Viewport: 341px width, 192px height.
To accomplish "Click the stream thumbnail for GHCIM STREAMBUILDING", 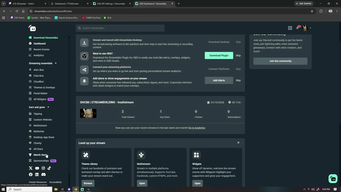I will point(88,113).
